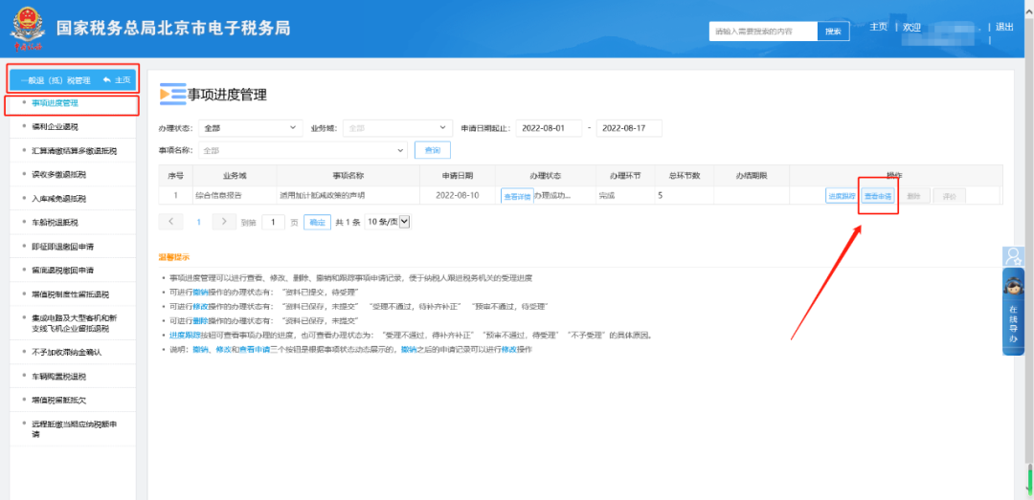Open the 10 条/页 page size selector

tap(388, 222)
